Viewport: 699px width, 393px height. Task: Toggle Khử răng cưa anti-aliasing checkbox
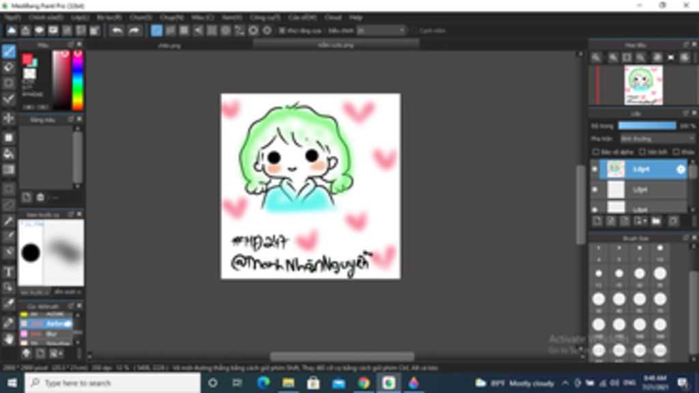coord(282,31)
